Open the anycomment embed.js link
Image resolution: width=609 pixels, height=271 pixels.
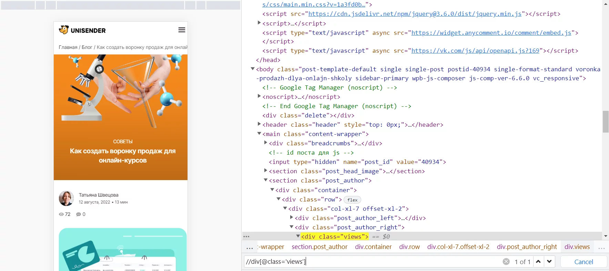point(491,33)
